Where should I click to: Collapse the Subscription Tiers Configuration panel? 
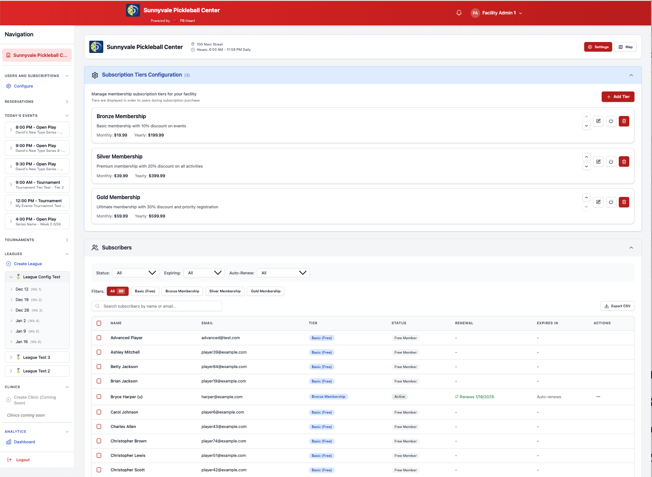631,75
